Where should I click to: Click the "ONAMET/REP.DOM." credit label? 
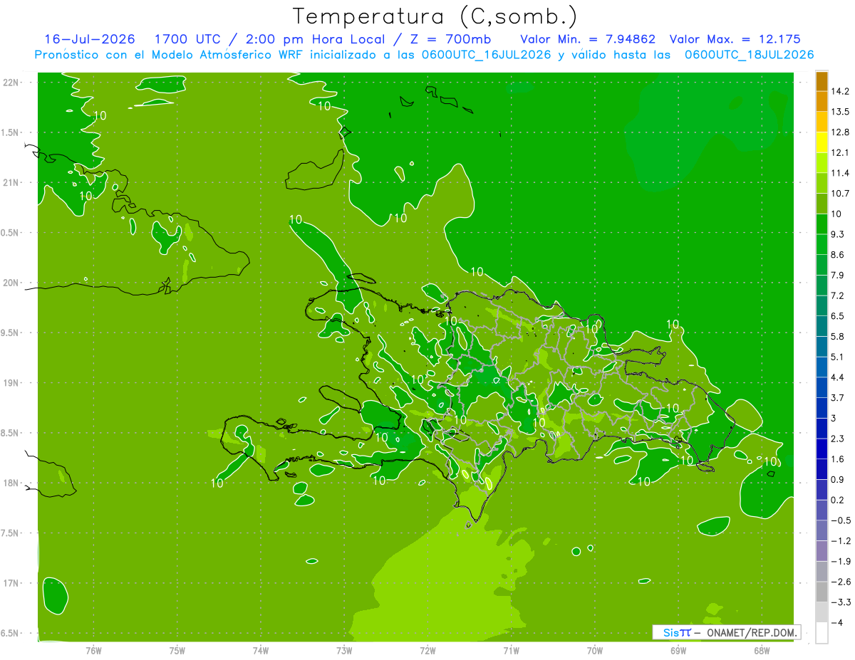tap(752, 632)
